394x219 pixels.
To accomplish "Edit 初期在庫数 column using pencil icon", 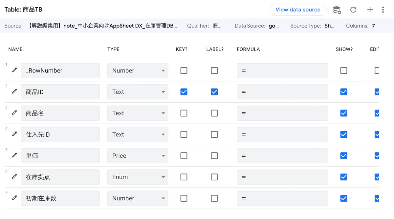I will 14,198.
